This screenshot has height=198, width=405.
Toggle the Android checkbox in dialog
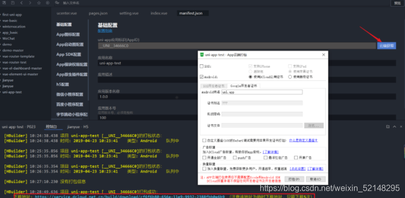point(201,77)
